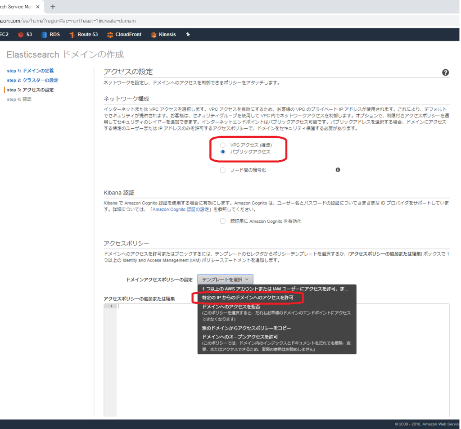Image resolution: width=461 pixels, height=429 pixels.
Task: Go to step 2: クラスターの設定
Action: (32, 80)
